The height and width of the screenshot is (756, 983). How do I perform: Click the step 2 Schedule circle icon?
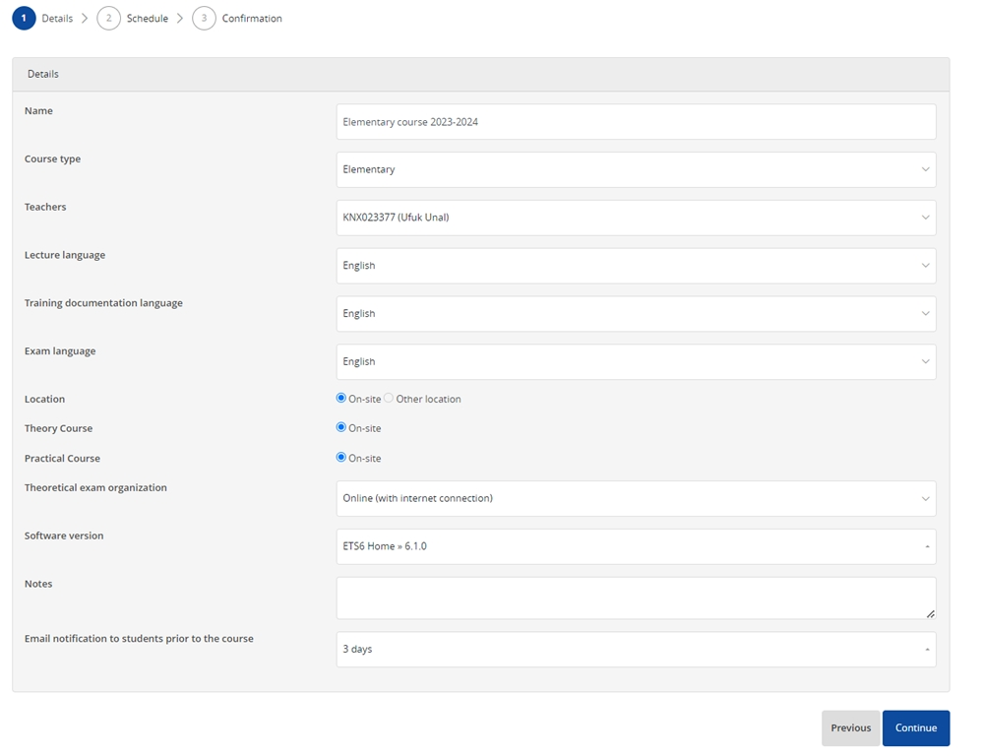click(108, 18)
